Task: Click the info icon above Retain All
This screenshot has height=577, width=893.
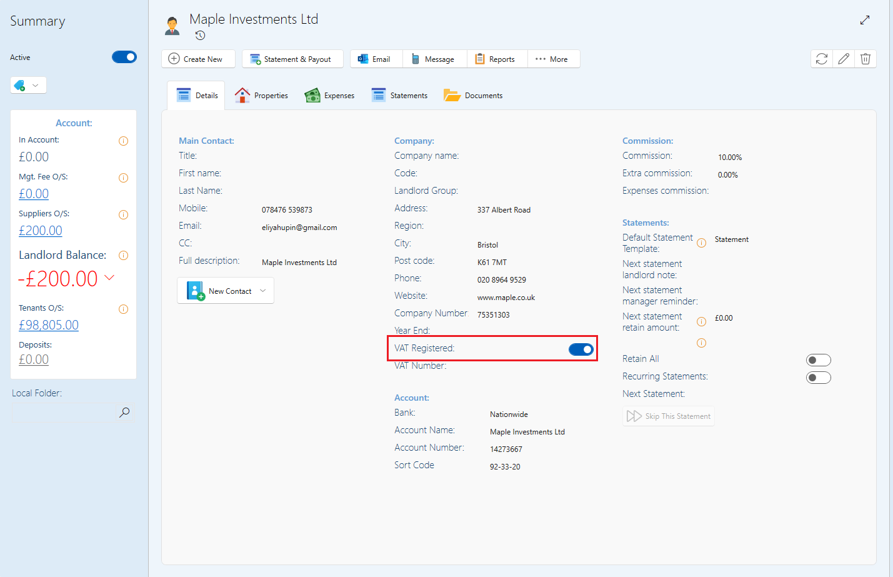Action: tap(702, 343)
